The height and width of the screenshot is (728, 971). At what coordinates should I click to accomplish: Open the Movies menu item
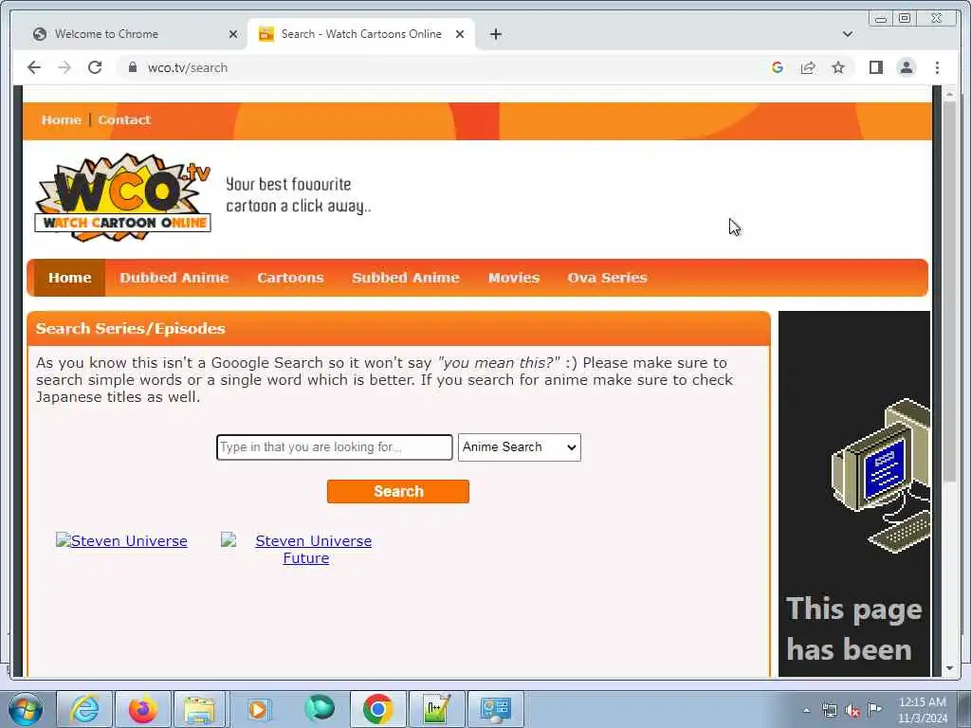(513, 278)
